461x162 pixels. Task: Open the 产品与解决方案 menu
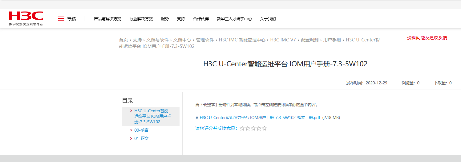pos(107,19)
